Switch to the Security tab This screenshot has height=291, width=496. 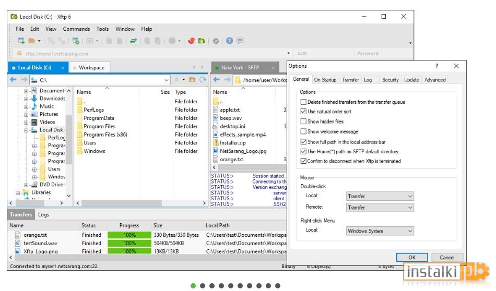point(391,80)
